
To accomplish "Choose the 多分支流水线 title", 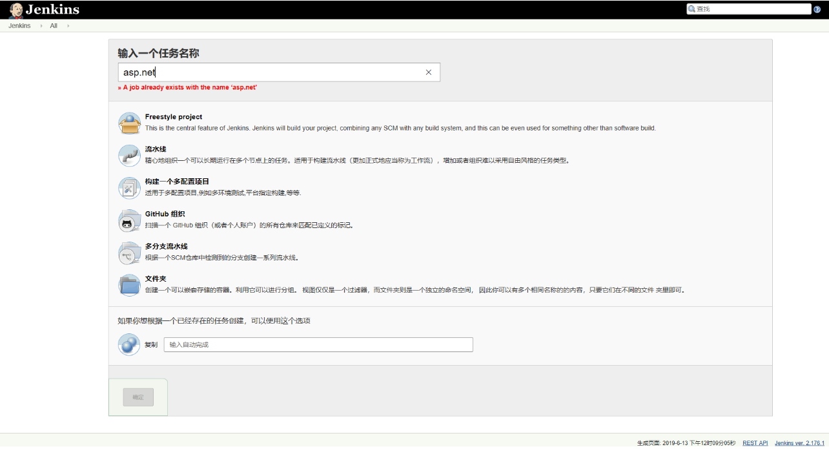I will coord(166,246).
